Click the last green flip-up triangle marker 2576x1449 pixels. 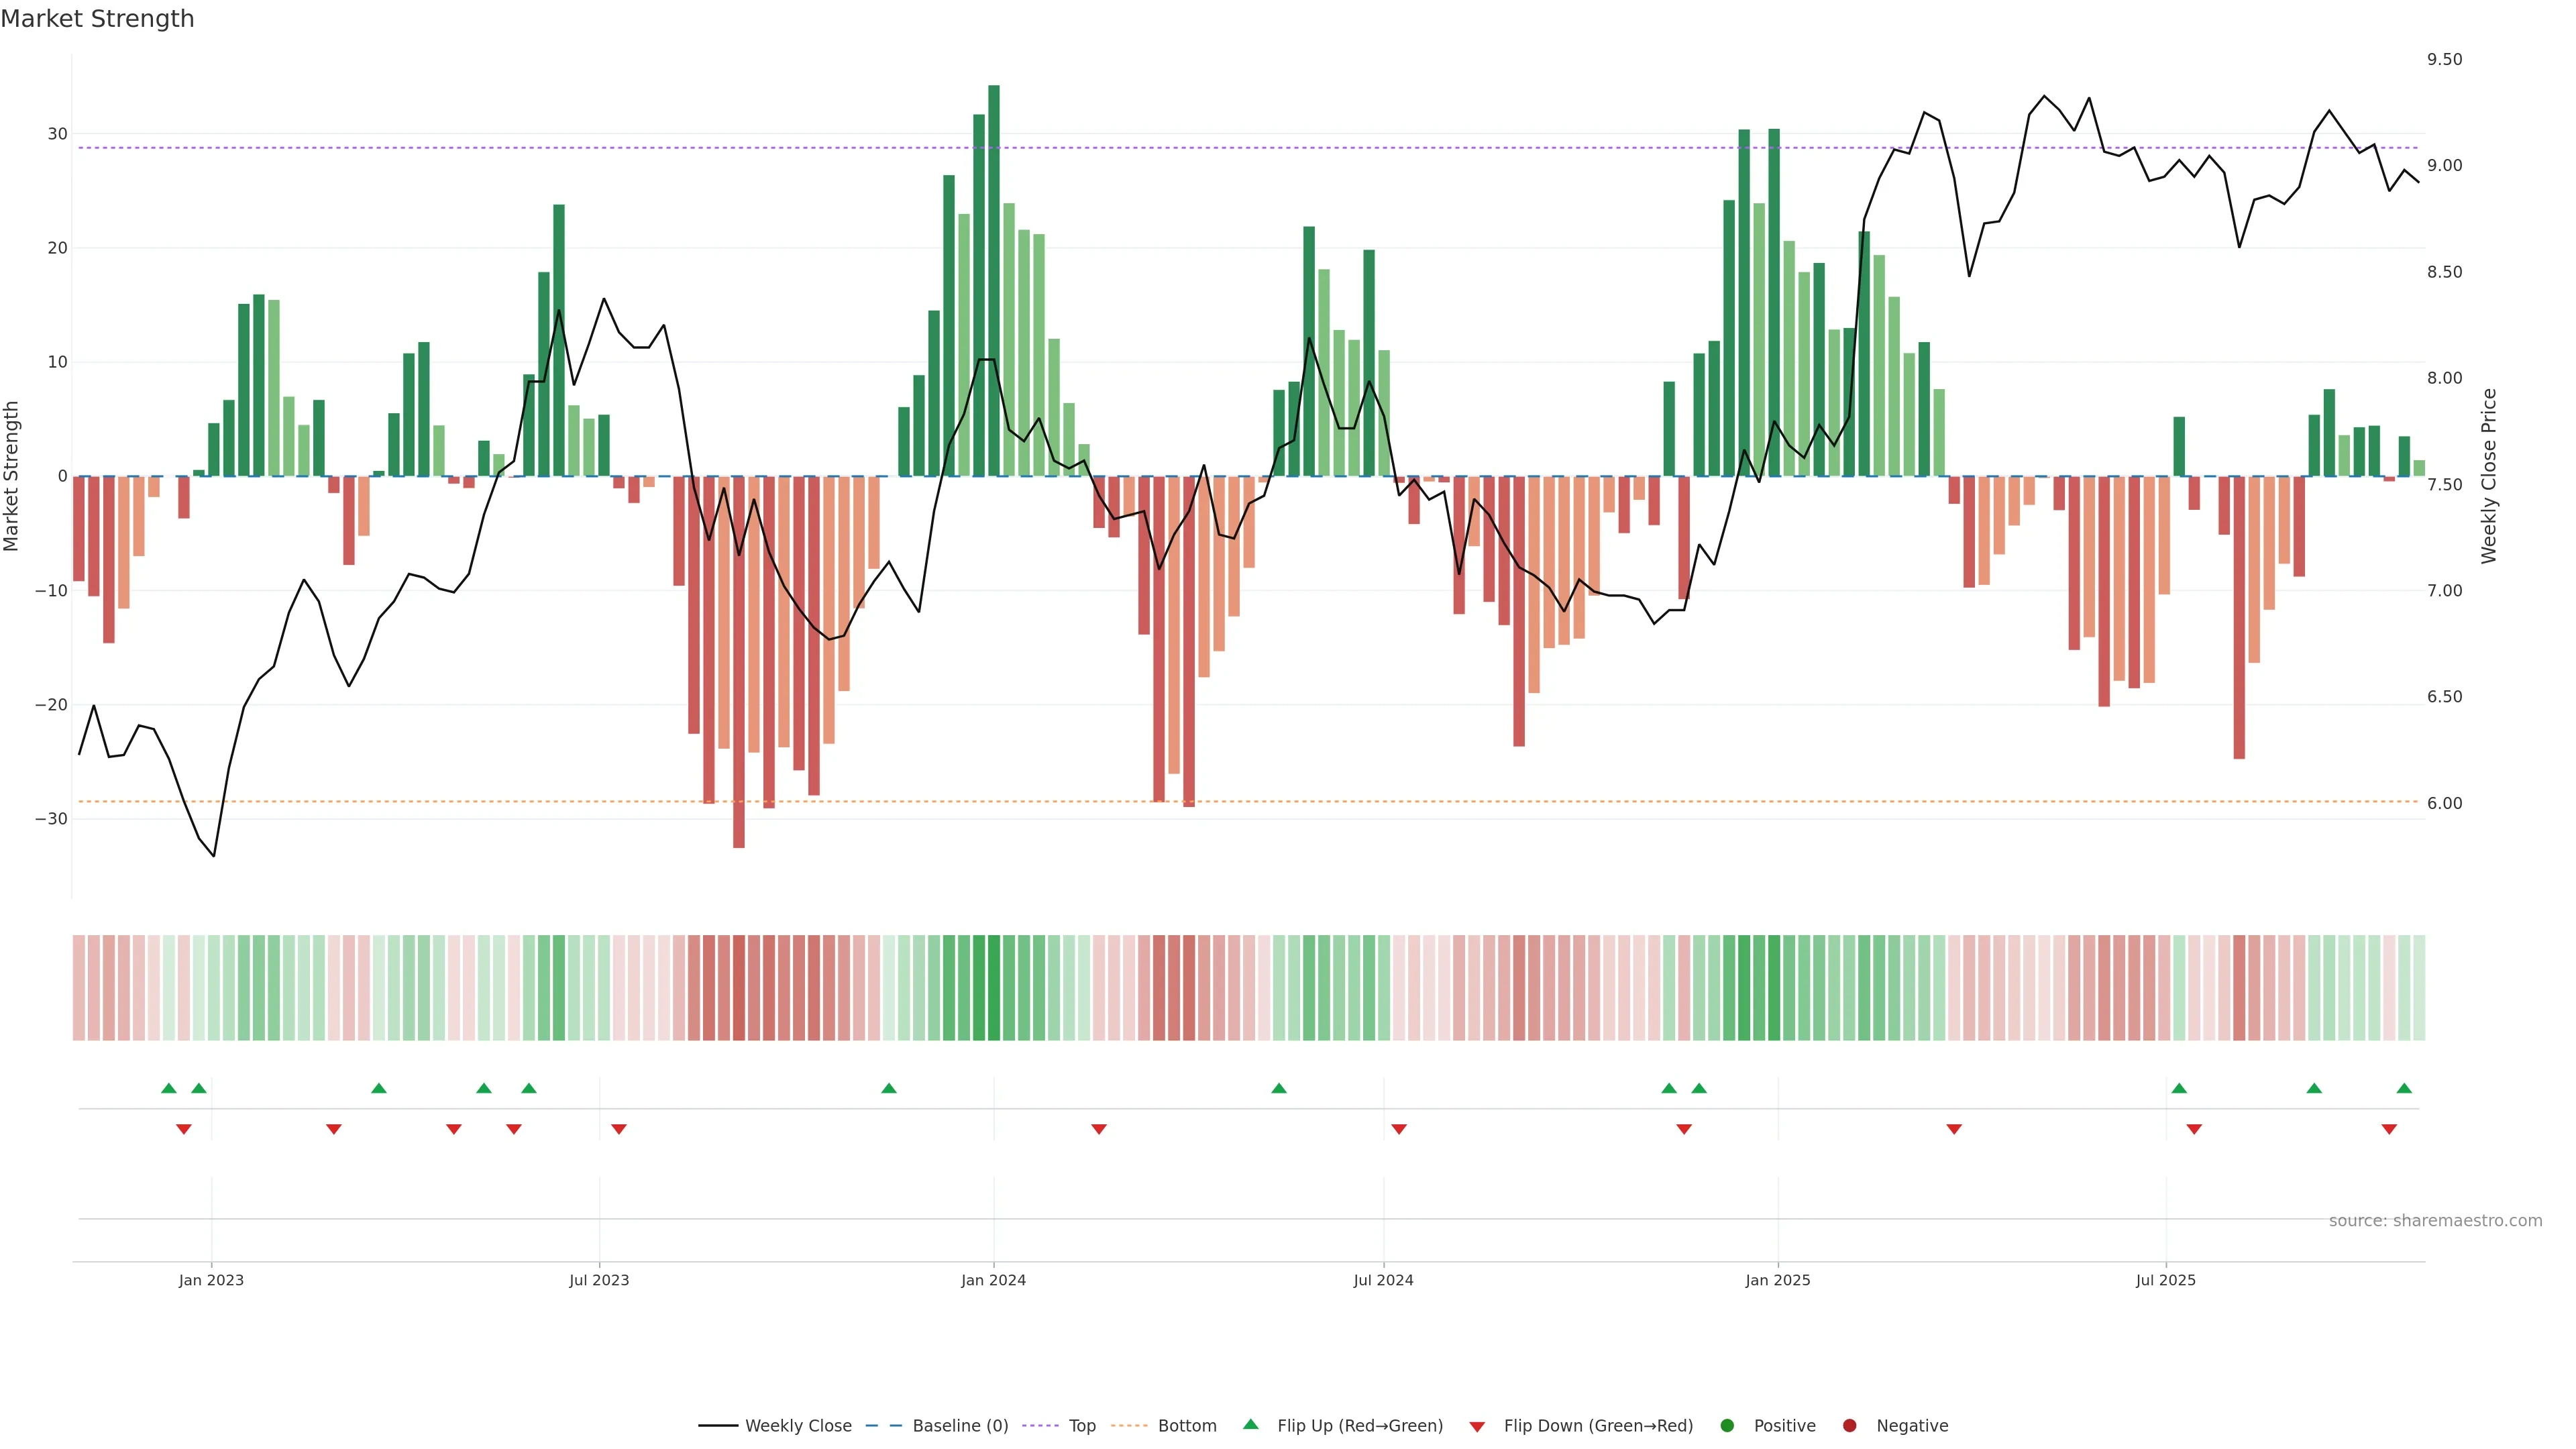click(x=2404, y=1088)
